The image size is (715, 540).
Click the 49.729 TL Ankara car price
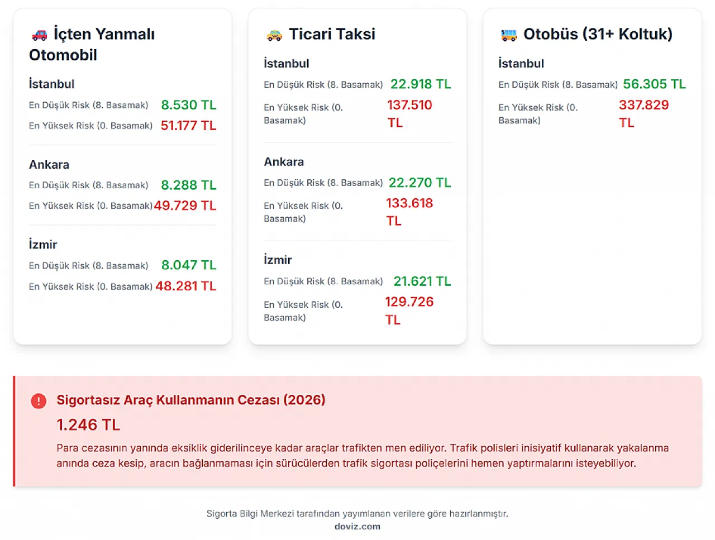(185, 206)
